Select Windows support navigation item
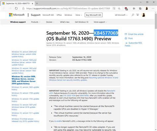This screenshot has width=157, height=131. [x=18, y=22]
